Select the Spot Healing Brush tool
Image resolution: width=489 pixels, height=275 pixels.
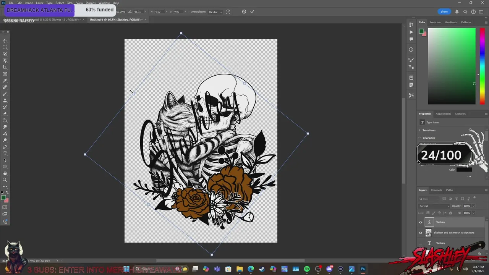coord(5,87)
